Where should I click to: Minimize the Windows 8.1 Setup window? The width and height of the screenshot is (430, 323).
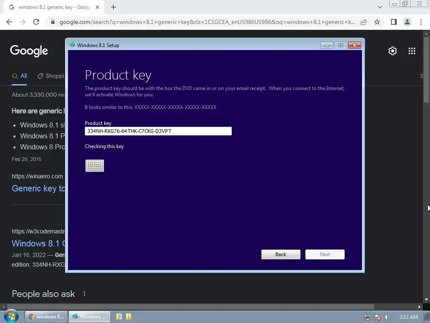(327, 45)
